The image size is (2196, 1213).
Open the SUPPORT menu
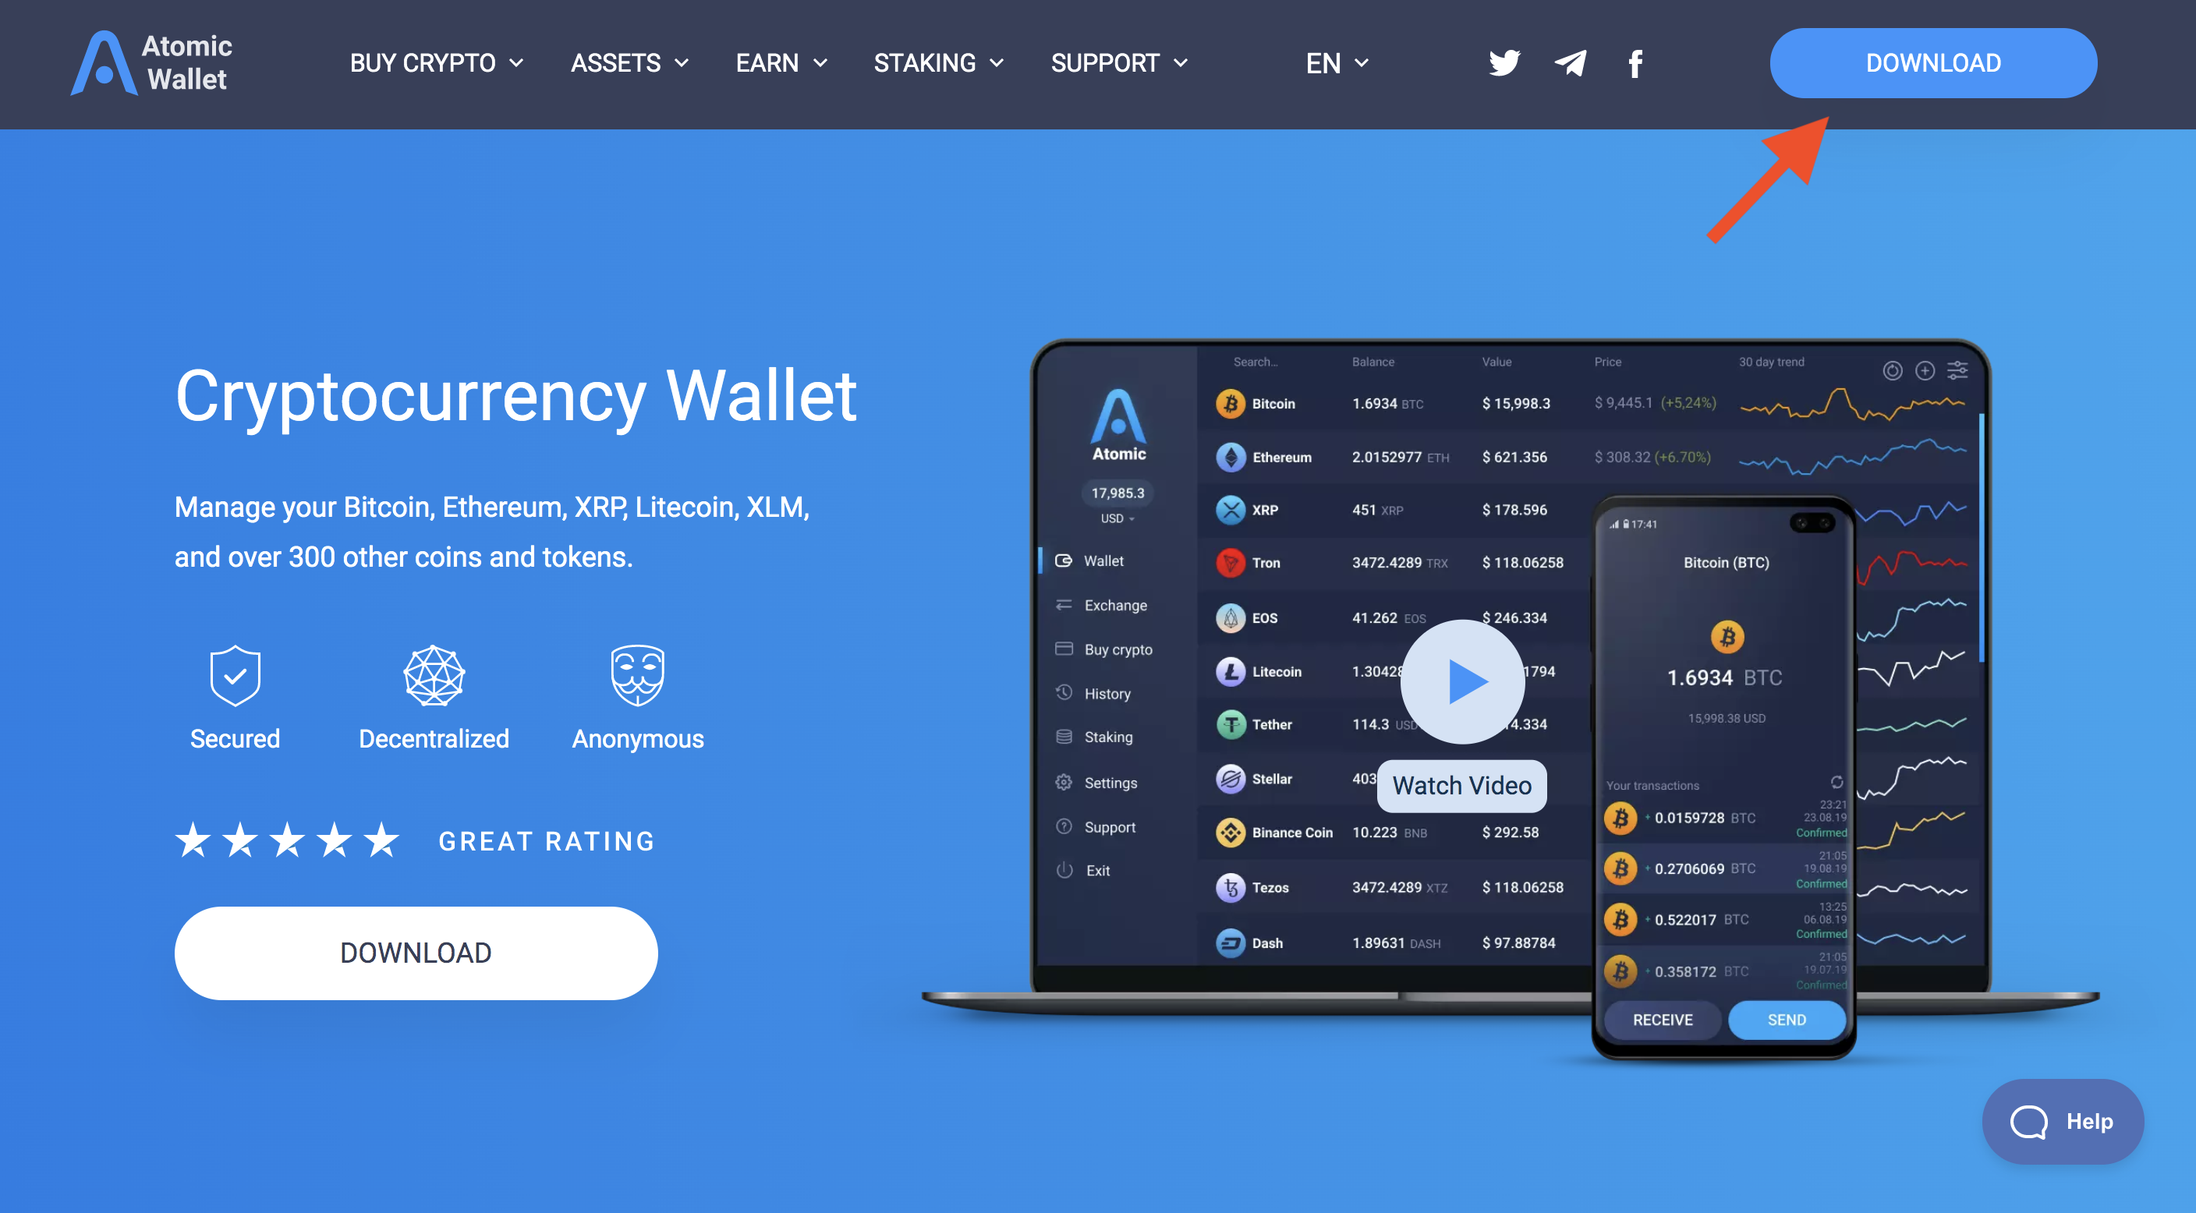[x=1119, y=62]
